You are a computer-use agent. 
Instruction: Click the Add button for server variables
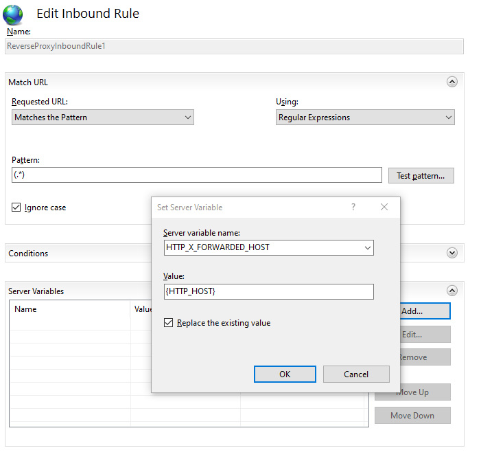(x=425, y=311)
